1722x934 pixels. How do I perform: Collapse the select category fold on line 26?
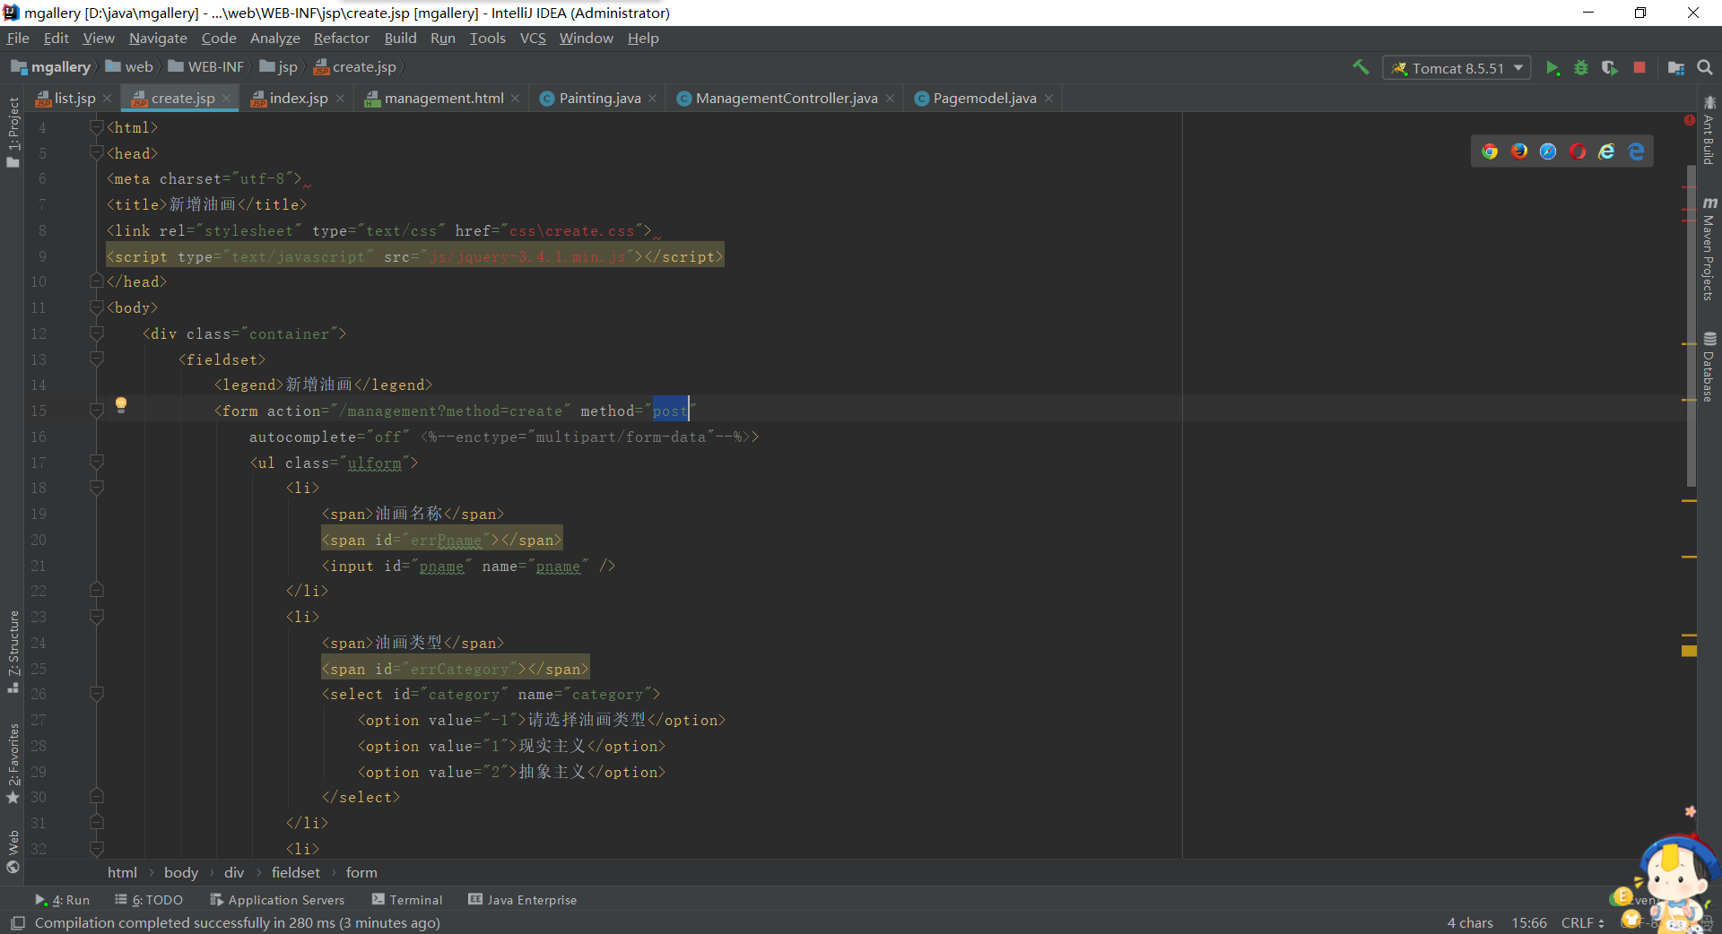[x=97, y=694]
